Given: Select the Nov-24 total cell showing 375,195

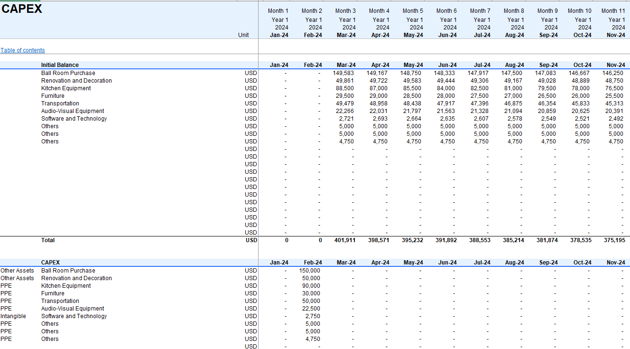Looking at the screenshot, I should tap(614, 240).
